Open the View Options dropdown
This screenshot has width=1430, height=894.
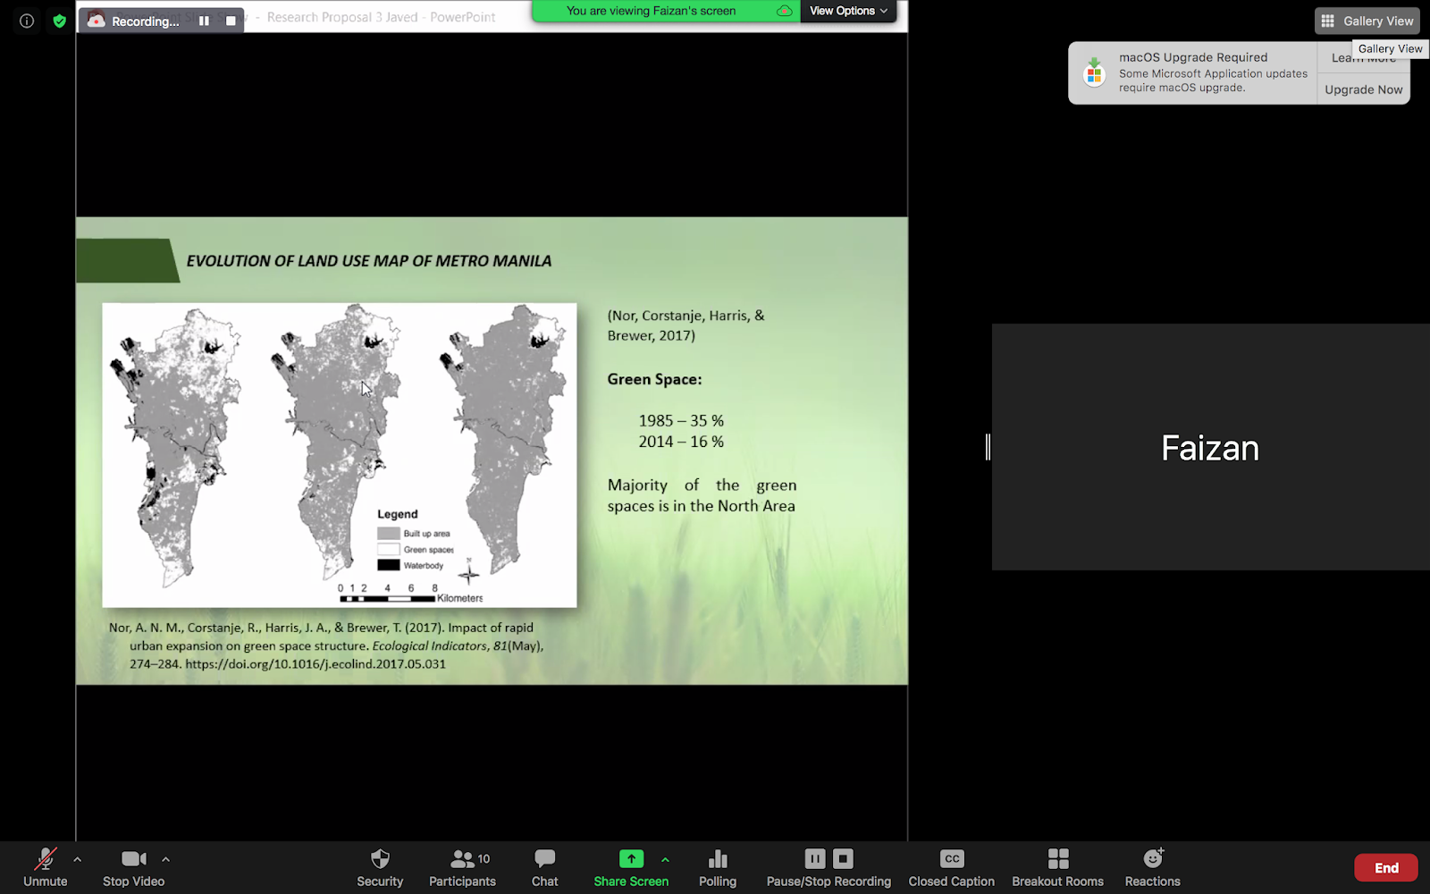click(x=848, y=11)
